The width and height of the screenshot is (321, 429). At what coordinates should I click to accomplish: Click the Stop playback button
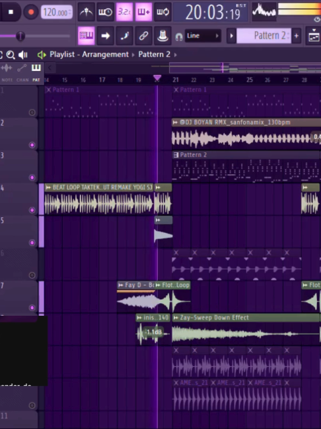tap(11, 12)
